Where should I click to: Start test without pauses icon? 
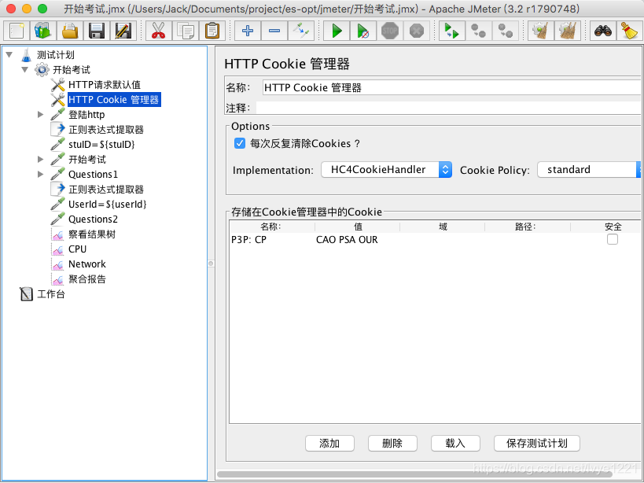[x=363, y=31]
